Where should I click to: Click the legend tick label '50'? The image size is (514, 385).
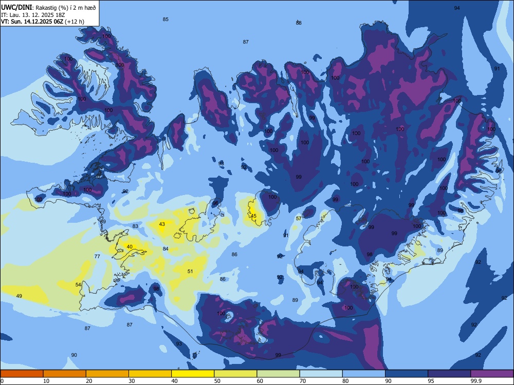[x=217, y=381]
